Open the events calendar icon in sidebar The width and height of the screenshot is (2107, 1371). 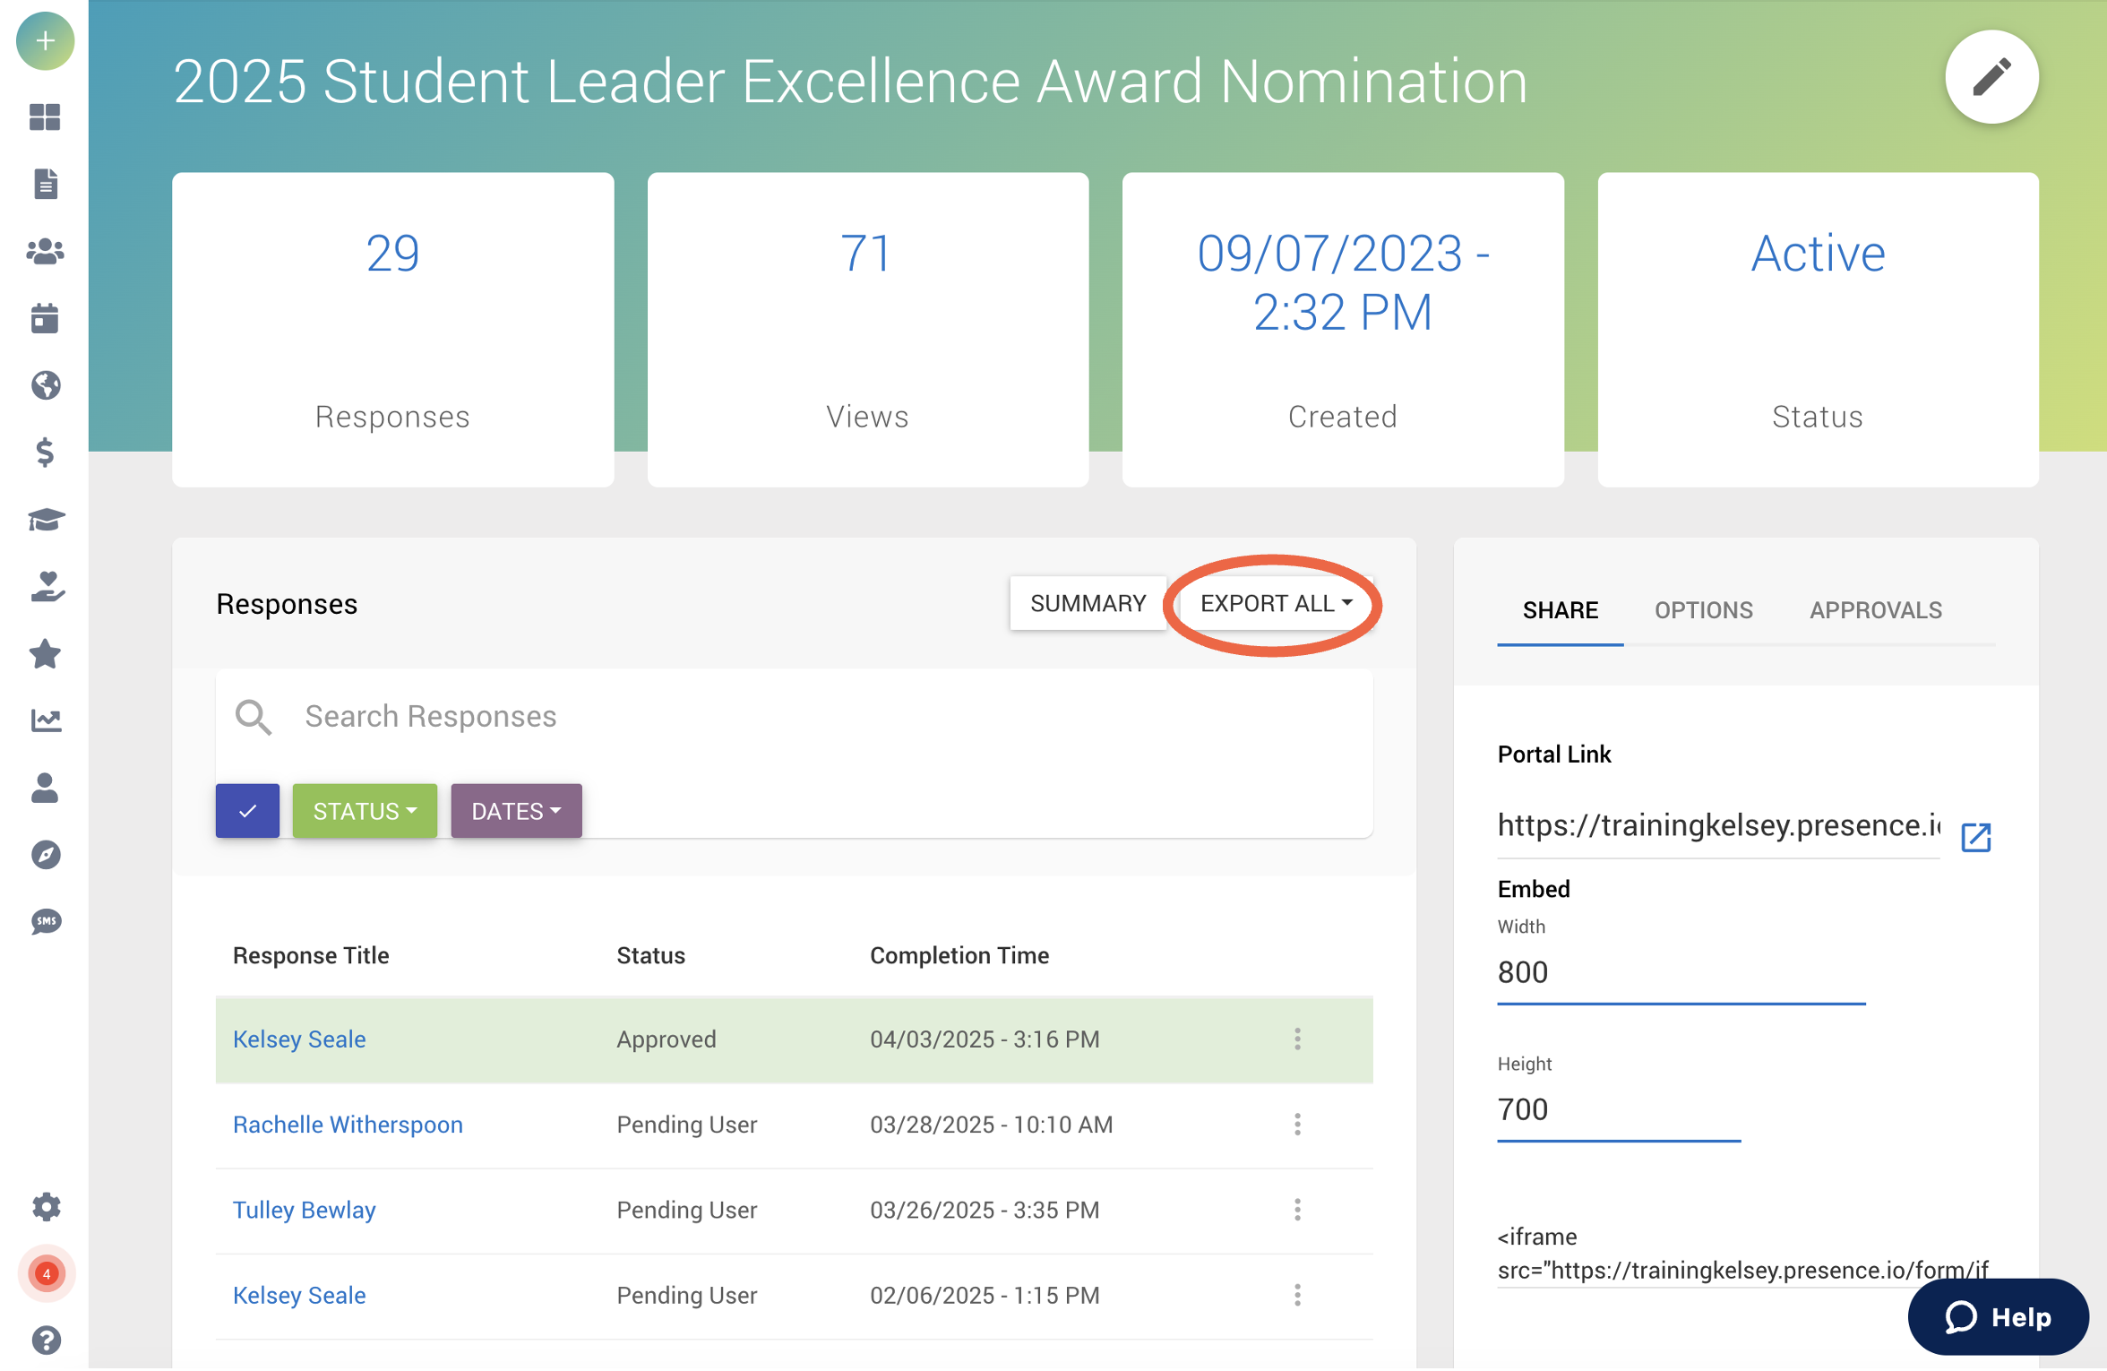tap(45, 318)
